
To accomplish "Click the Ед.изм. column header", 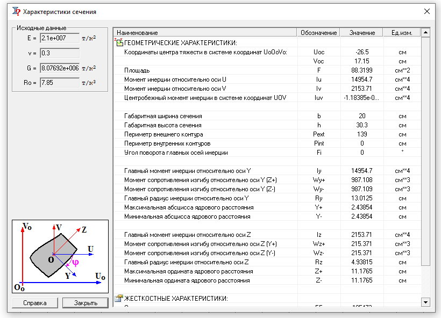I will point(402,33).
